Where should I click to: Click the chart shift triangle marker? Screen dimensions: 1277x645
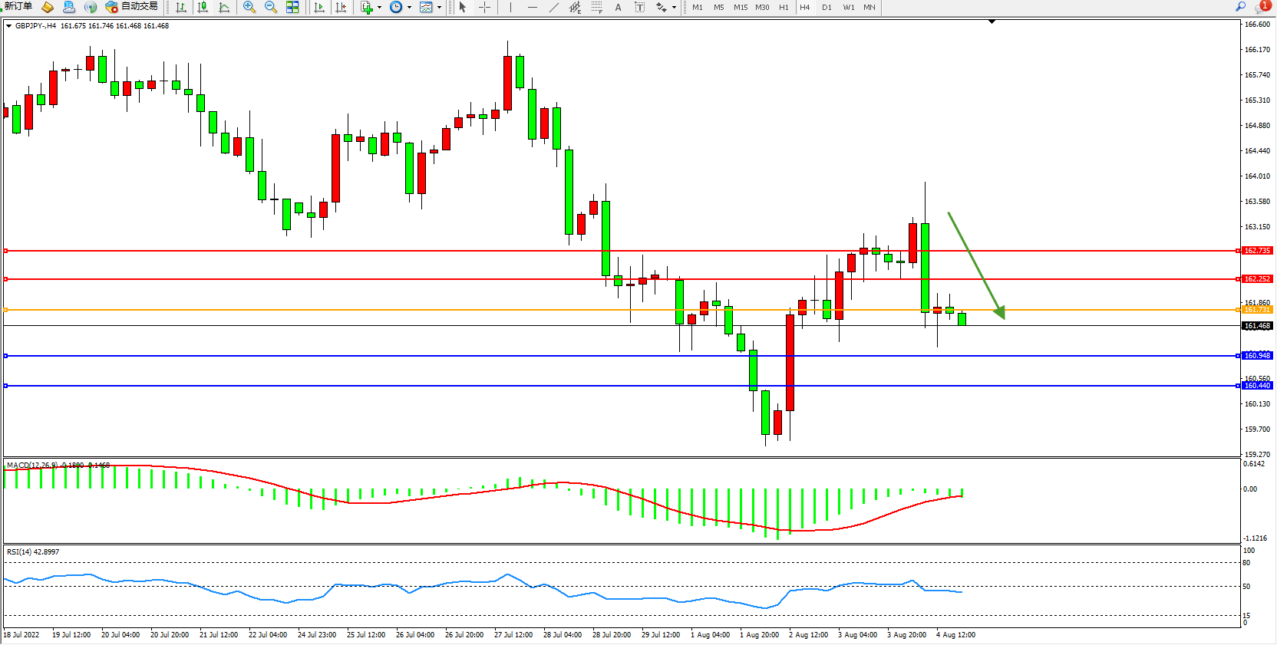[992, 22]
